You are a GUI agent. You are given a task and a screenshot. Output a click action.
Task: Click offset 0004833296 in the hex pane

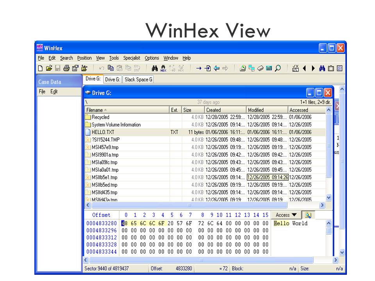(102, 230)
